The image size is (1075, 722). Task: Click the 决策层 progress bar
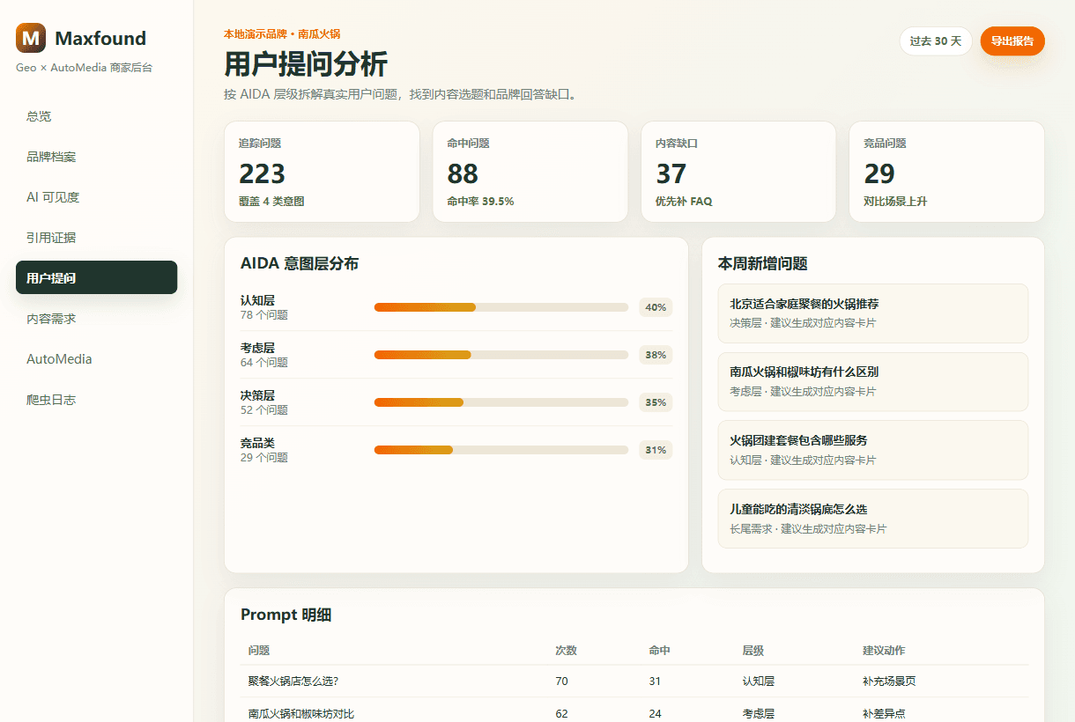click(x=501, y=402)
